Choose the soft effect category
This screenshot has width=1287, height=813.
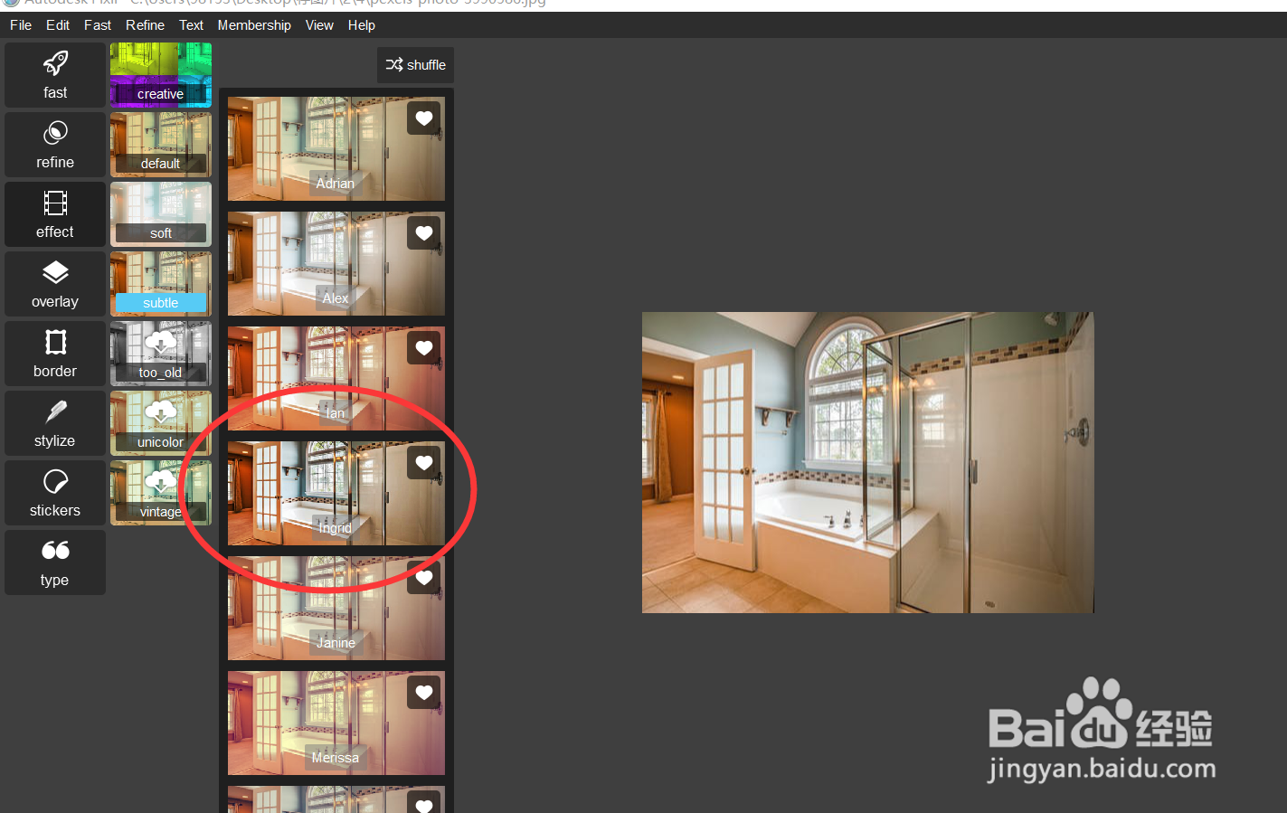pyautogui.click(x=161, y=214)
